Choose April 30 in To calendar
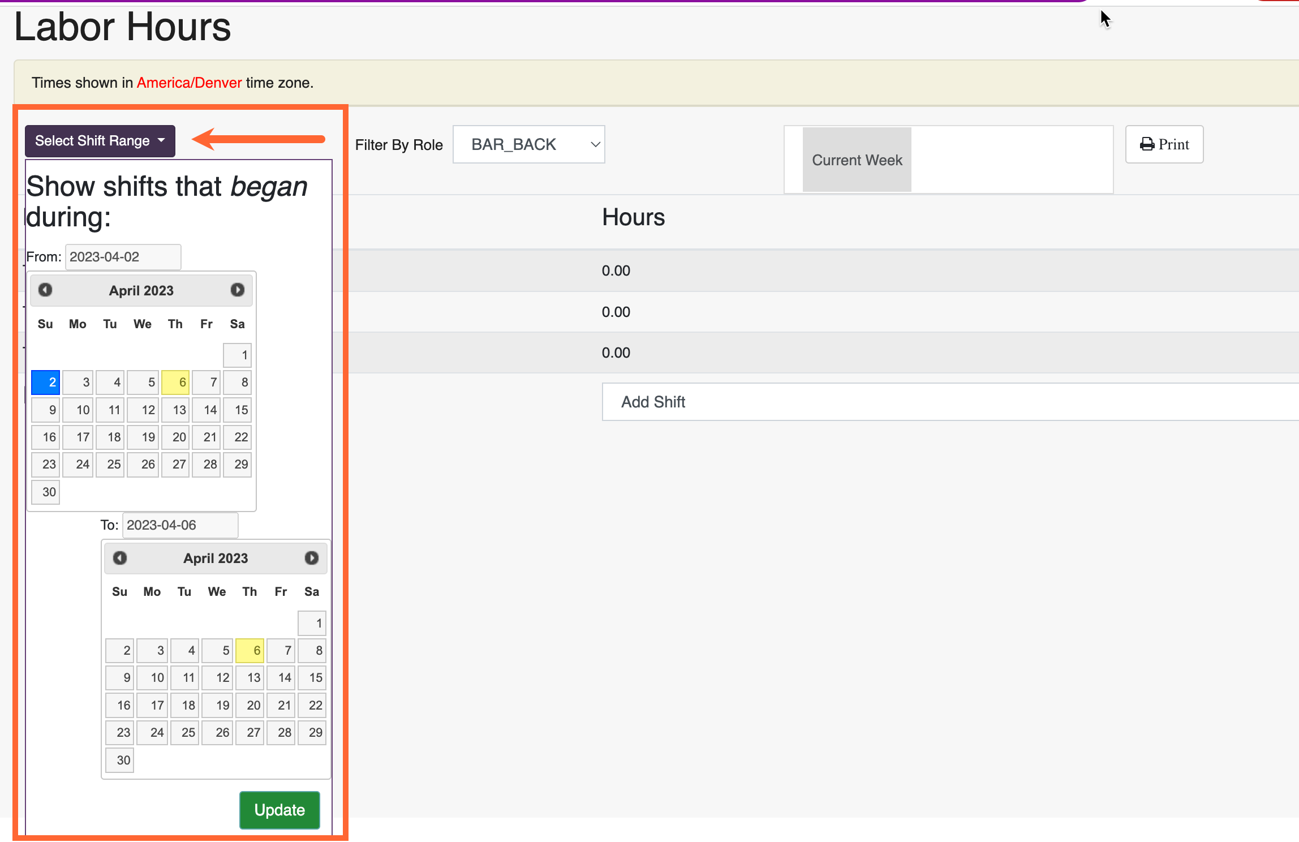The image size is (1299, 842). point(120,760)
